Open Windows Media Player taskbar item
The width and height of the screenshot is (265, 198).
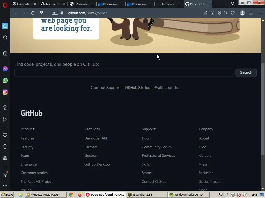46,195
